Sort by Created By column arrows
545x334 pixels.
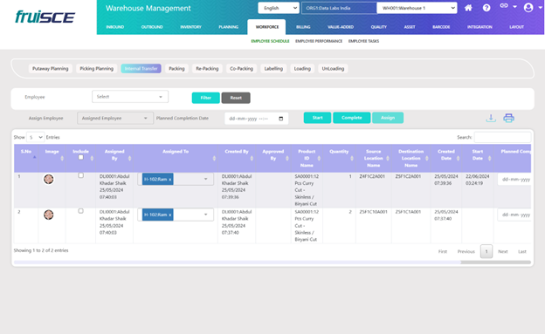[x=252, y=159]
